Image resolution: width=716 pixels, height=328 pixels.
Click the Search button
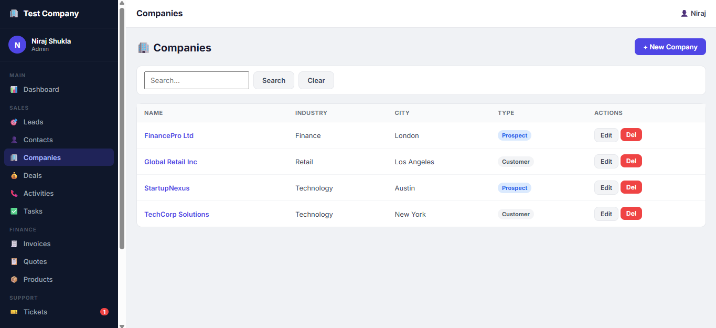[274, 80]
